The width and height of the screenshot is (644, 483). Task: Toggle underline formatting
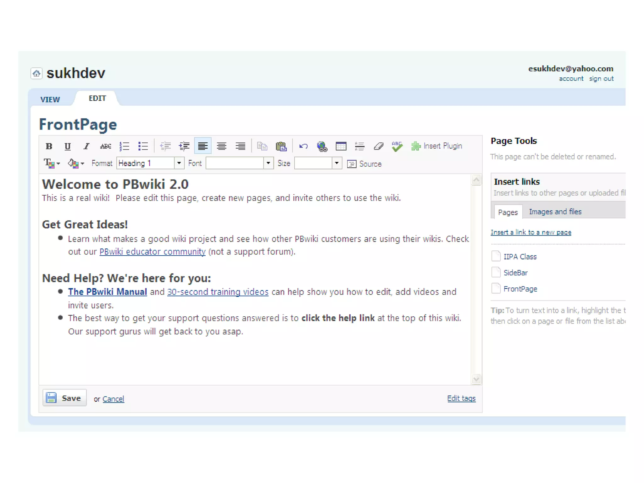67,146
